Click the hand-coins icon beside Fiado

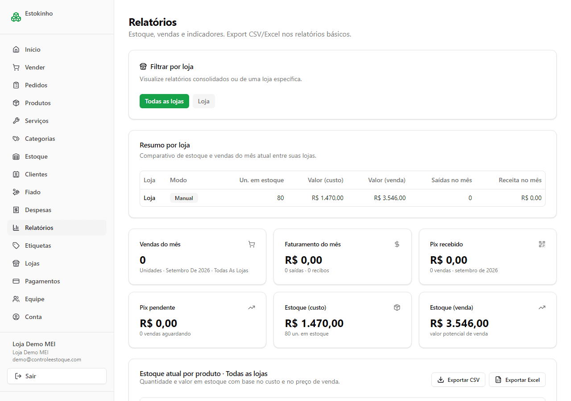coord(16,192)
